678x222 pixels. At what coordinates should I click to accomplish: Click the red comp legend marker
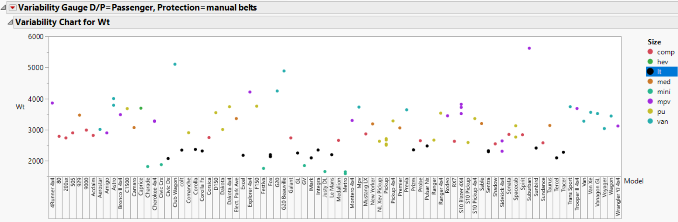coord(650,52)
